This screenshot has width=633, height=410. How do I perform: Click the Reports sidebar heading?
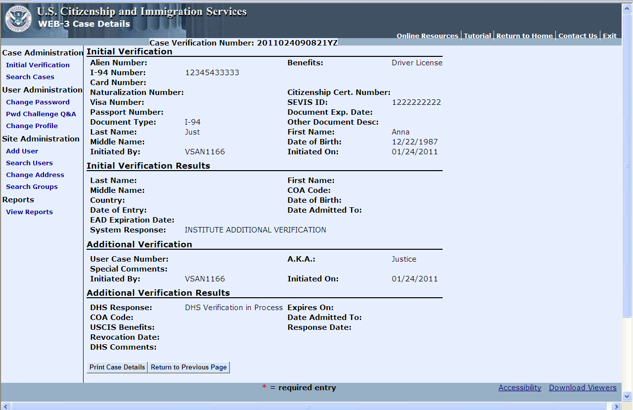click(x=18, y=200)
